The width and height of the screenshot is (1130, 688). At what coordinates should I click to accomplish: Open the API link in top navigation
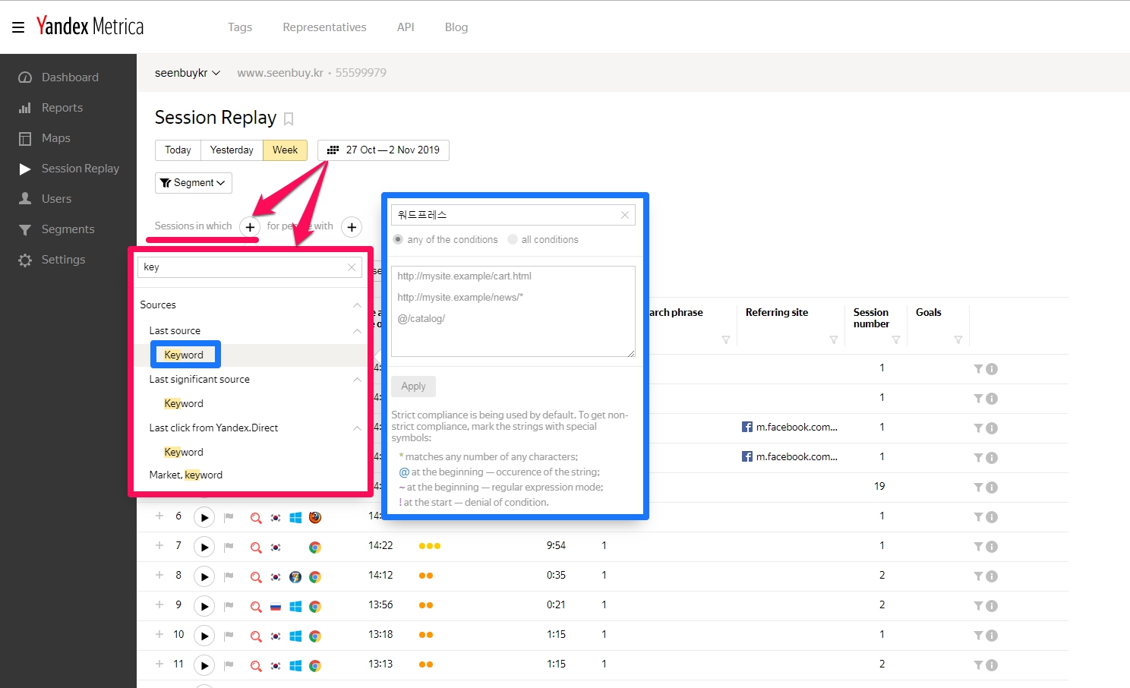click(406, 27)
